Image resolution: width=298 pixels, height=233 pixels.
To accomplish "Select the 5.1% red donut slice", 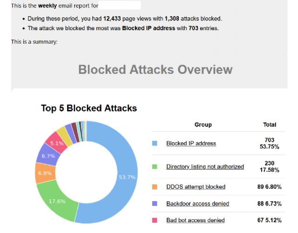I will [56, 141].
